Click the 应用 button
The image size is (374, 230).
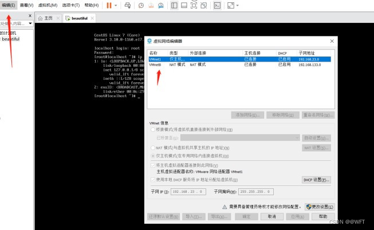(297, 216)
